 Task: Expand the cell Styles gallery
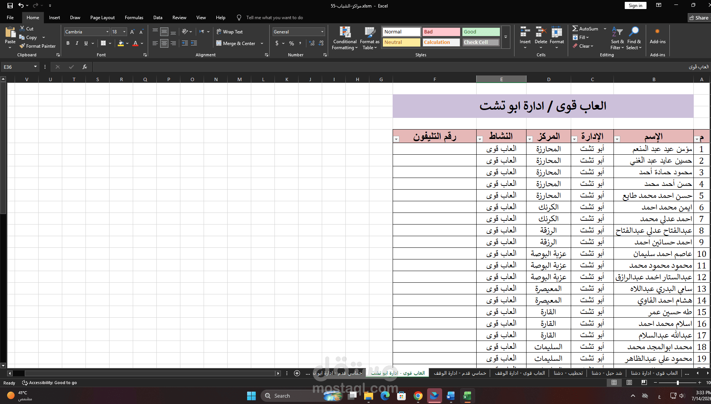click(505, 37)
